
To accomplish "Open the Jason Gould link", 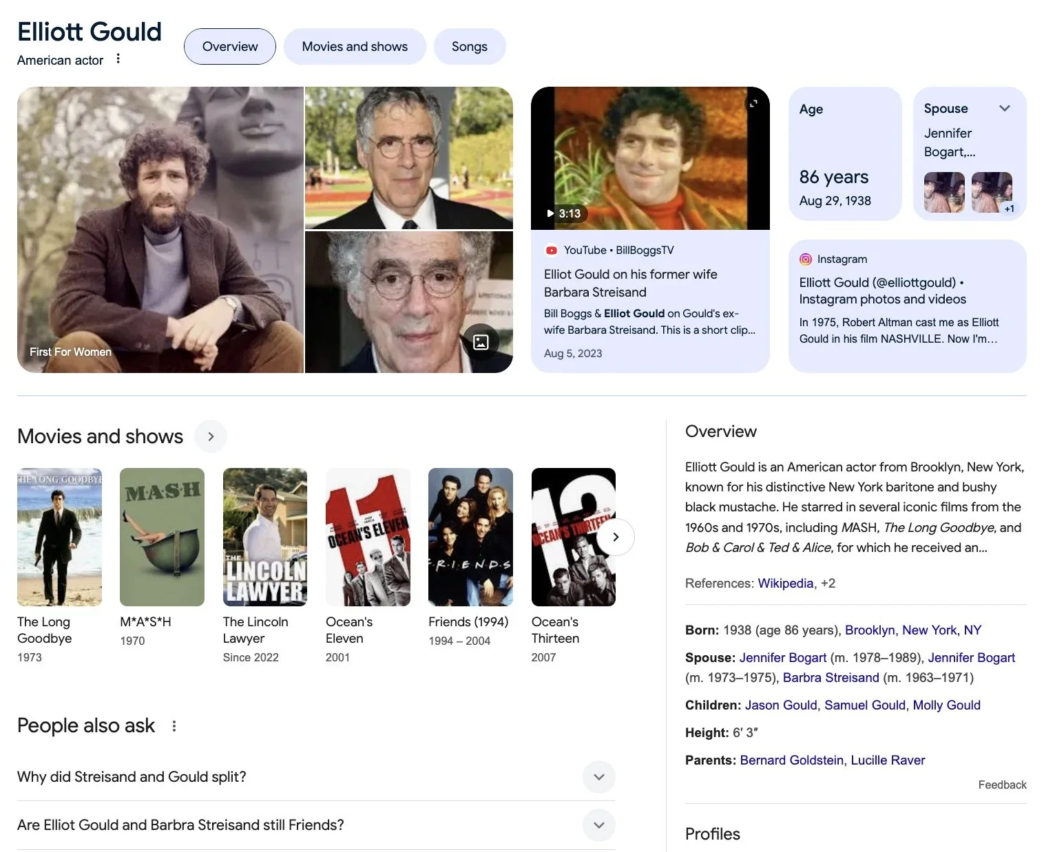I will 781,705.
